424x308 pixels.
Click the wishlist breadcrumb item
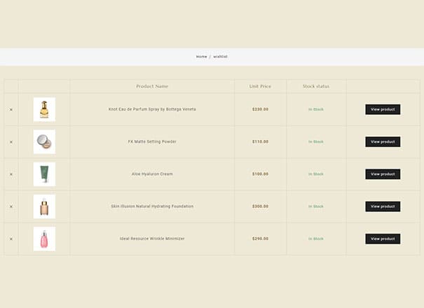pyautogui.click(x=220, y=57)
